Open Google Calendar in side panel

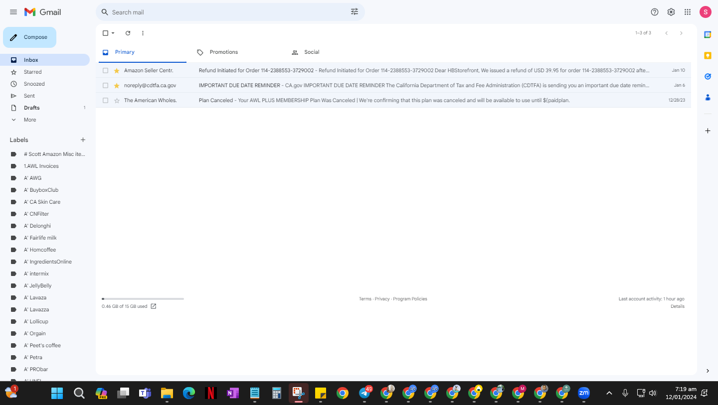708,34
